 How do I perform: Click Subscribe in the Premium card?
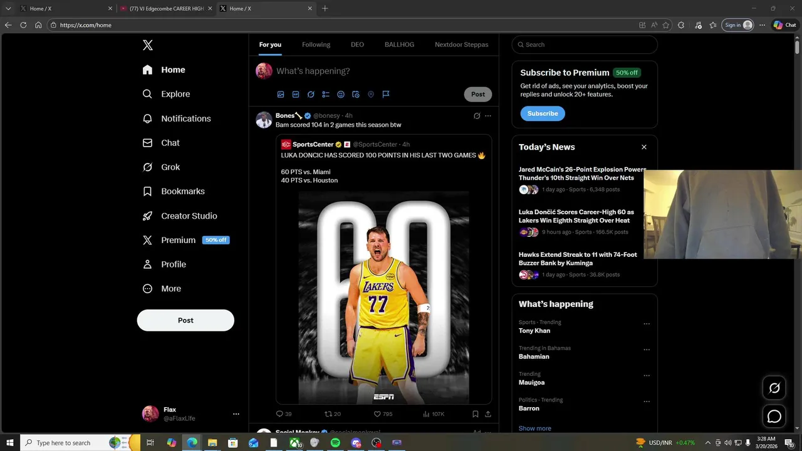click(x=543, y=113)
